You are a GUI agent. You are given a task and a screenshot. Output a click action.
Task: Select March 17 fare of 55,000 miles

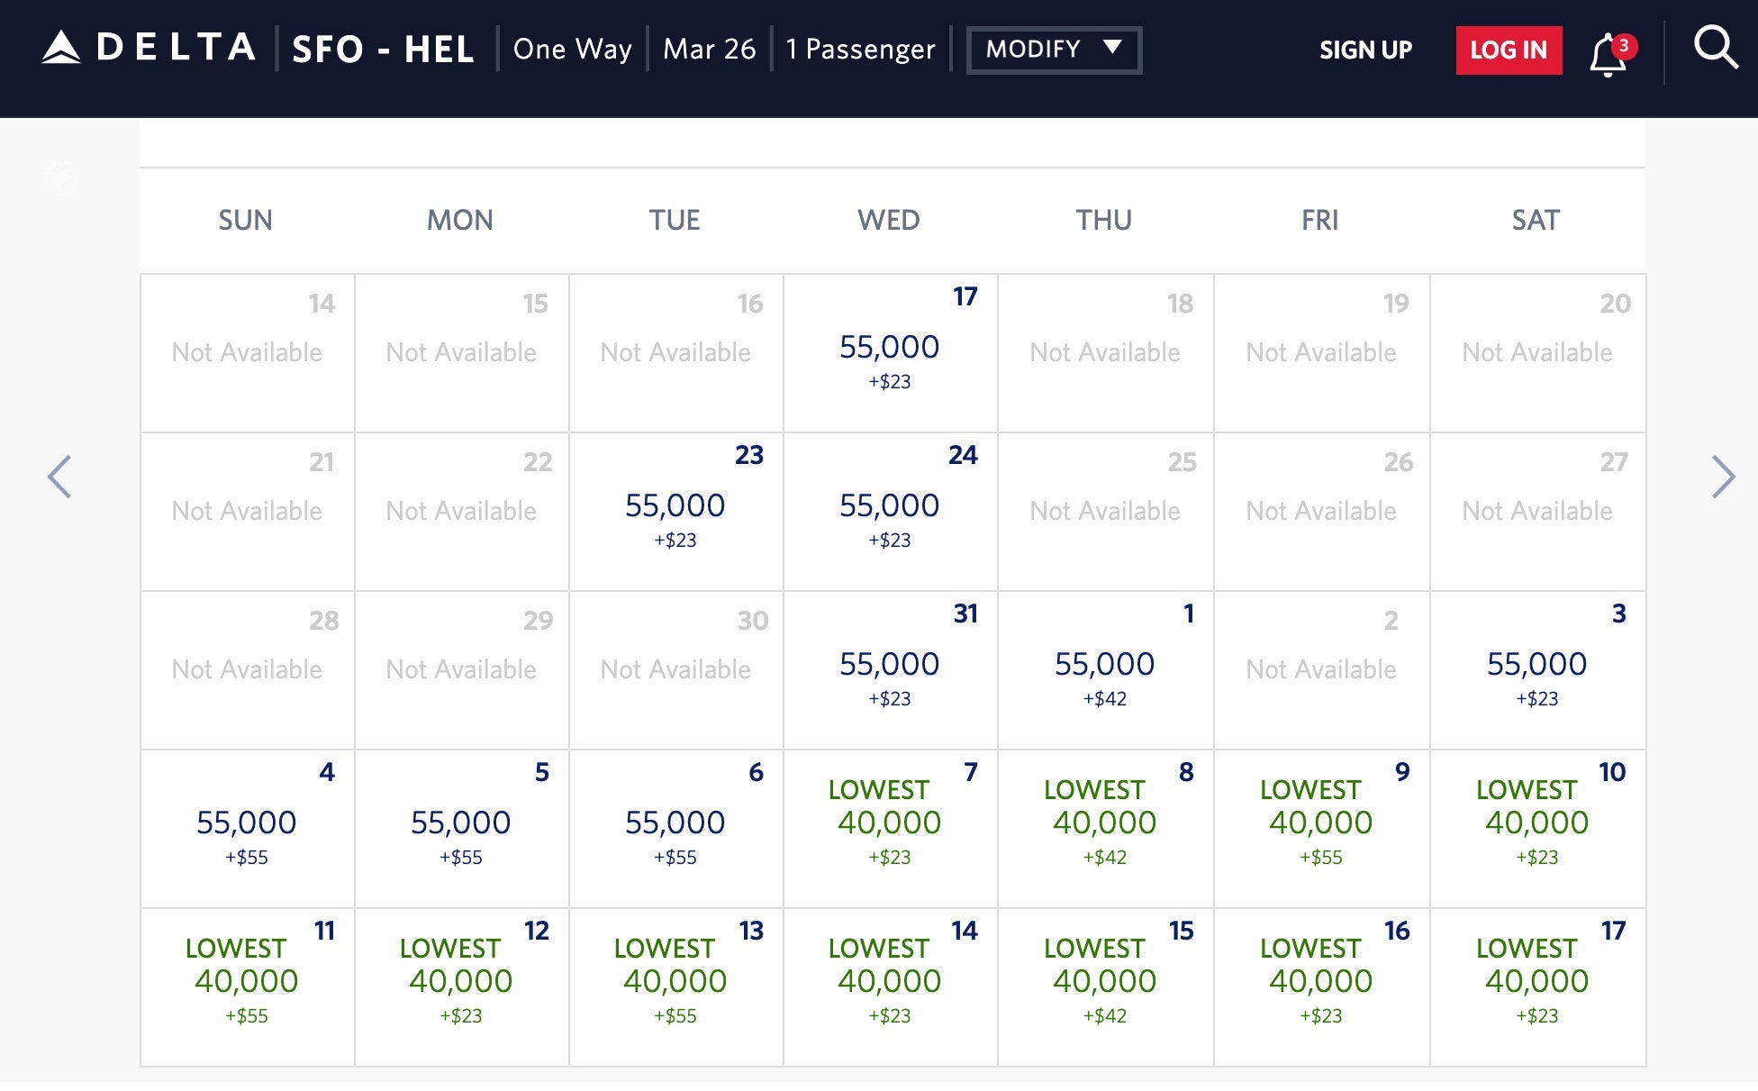point(890,351)
